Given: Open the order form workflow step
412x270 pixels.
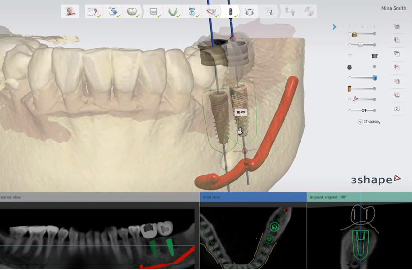Looking at the screenshot, I should click(94, 12).
